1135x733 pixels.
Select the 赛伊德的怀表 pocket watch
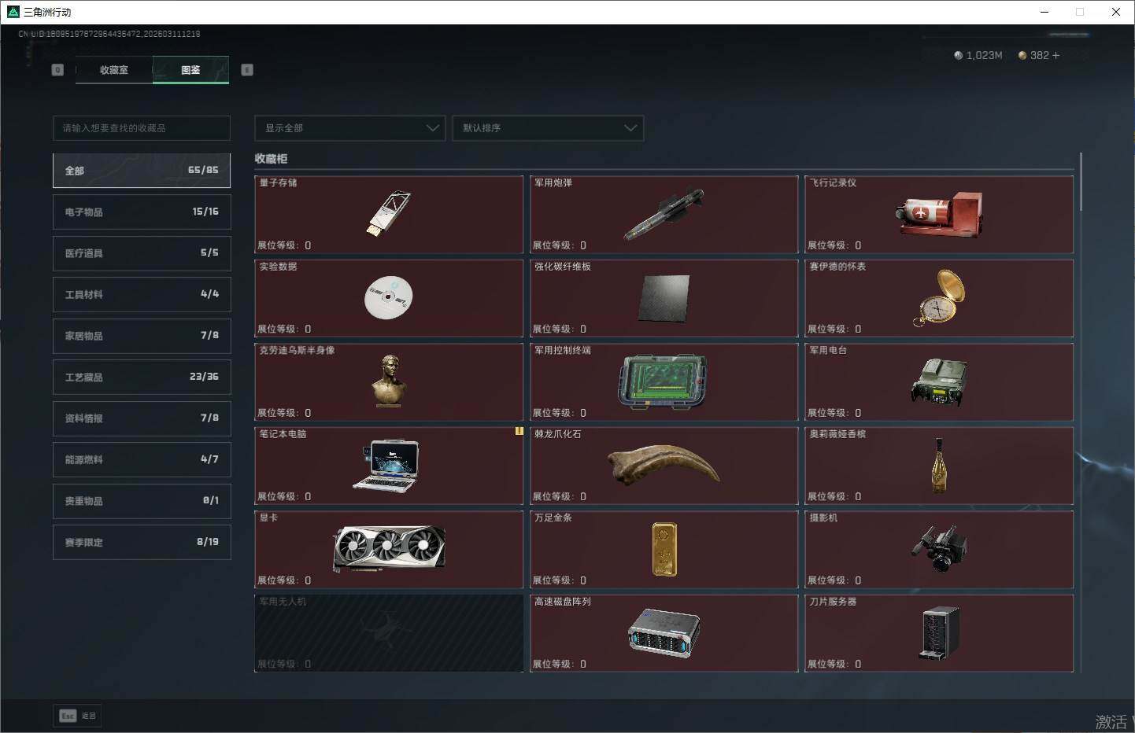[939, 298]
